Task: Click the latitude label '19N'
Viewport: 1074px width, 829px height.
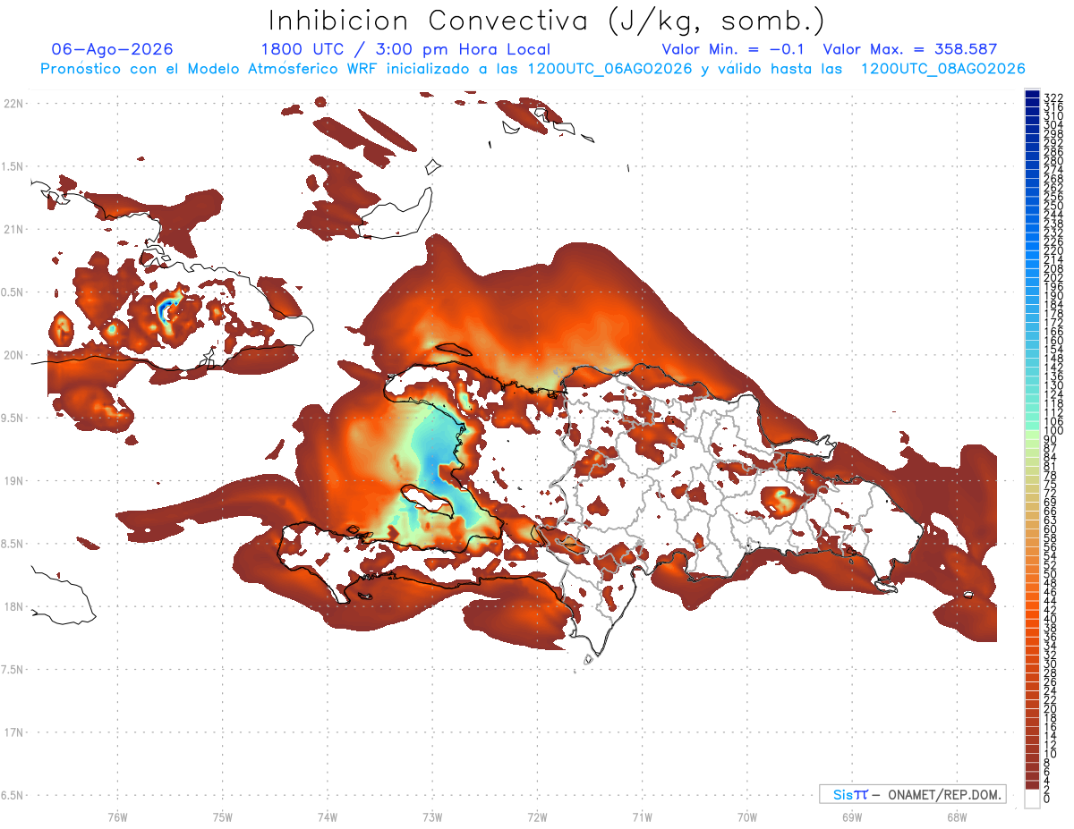Action: click(x=13, y=480)
